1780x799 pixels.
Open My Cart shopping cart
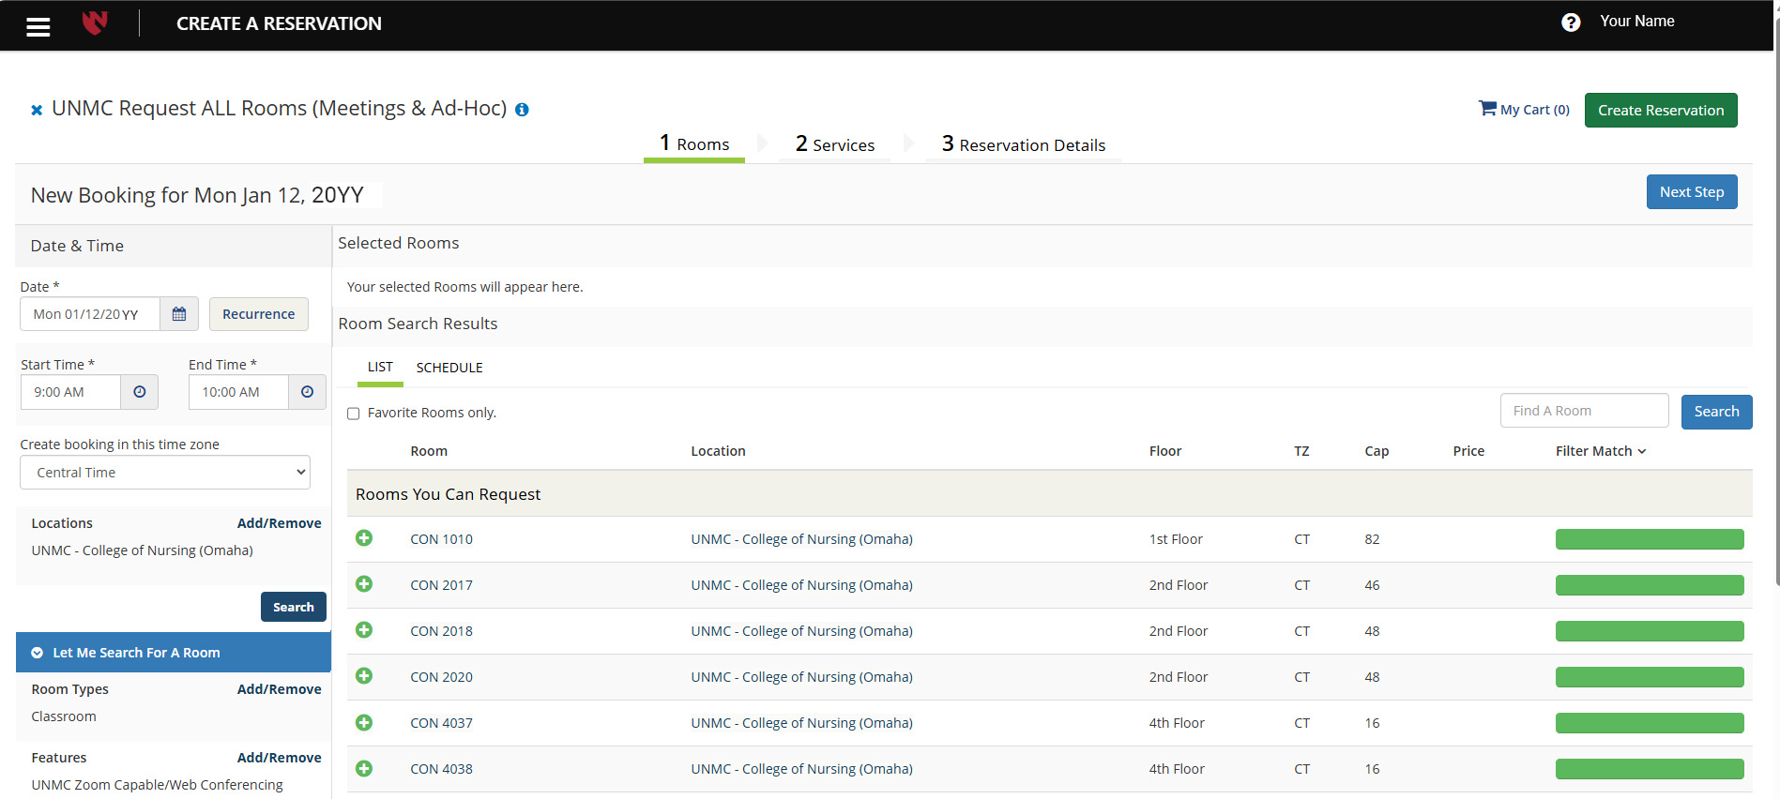coord(1524,109)
